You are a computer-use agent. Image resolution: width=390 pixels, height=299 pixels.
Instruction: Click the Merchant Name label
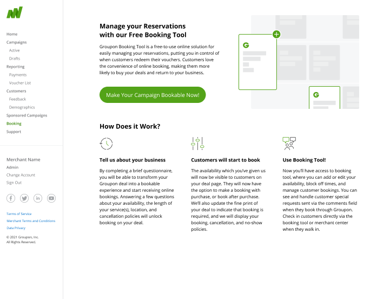[23, 160]
